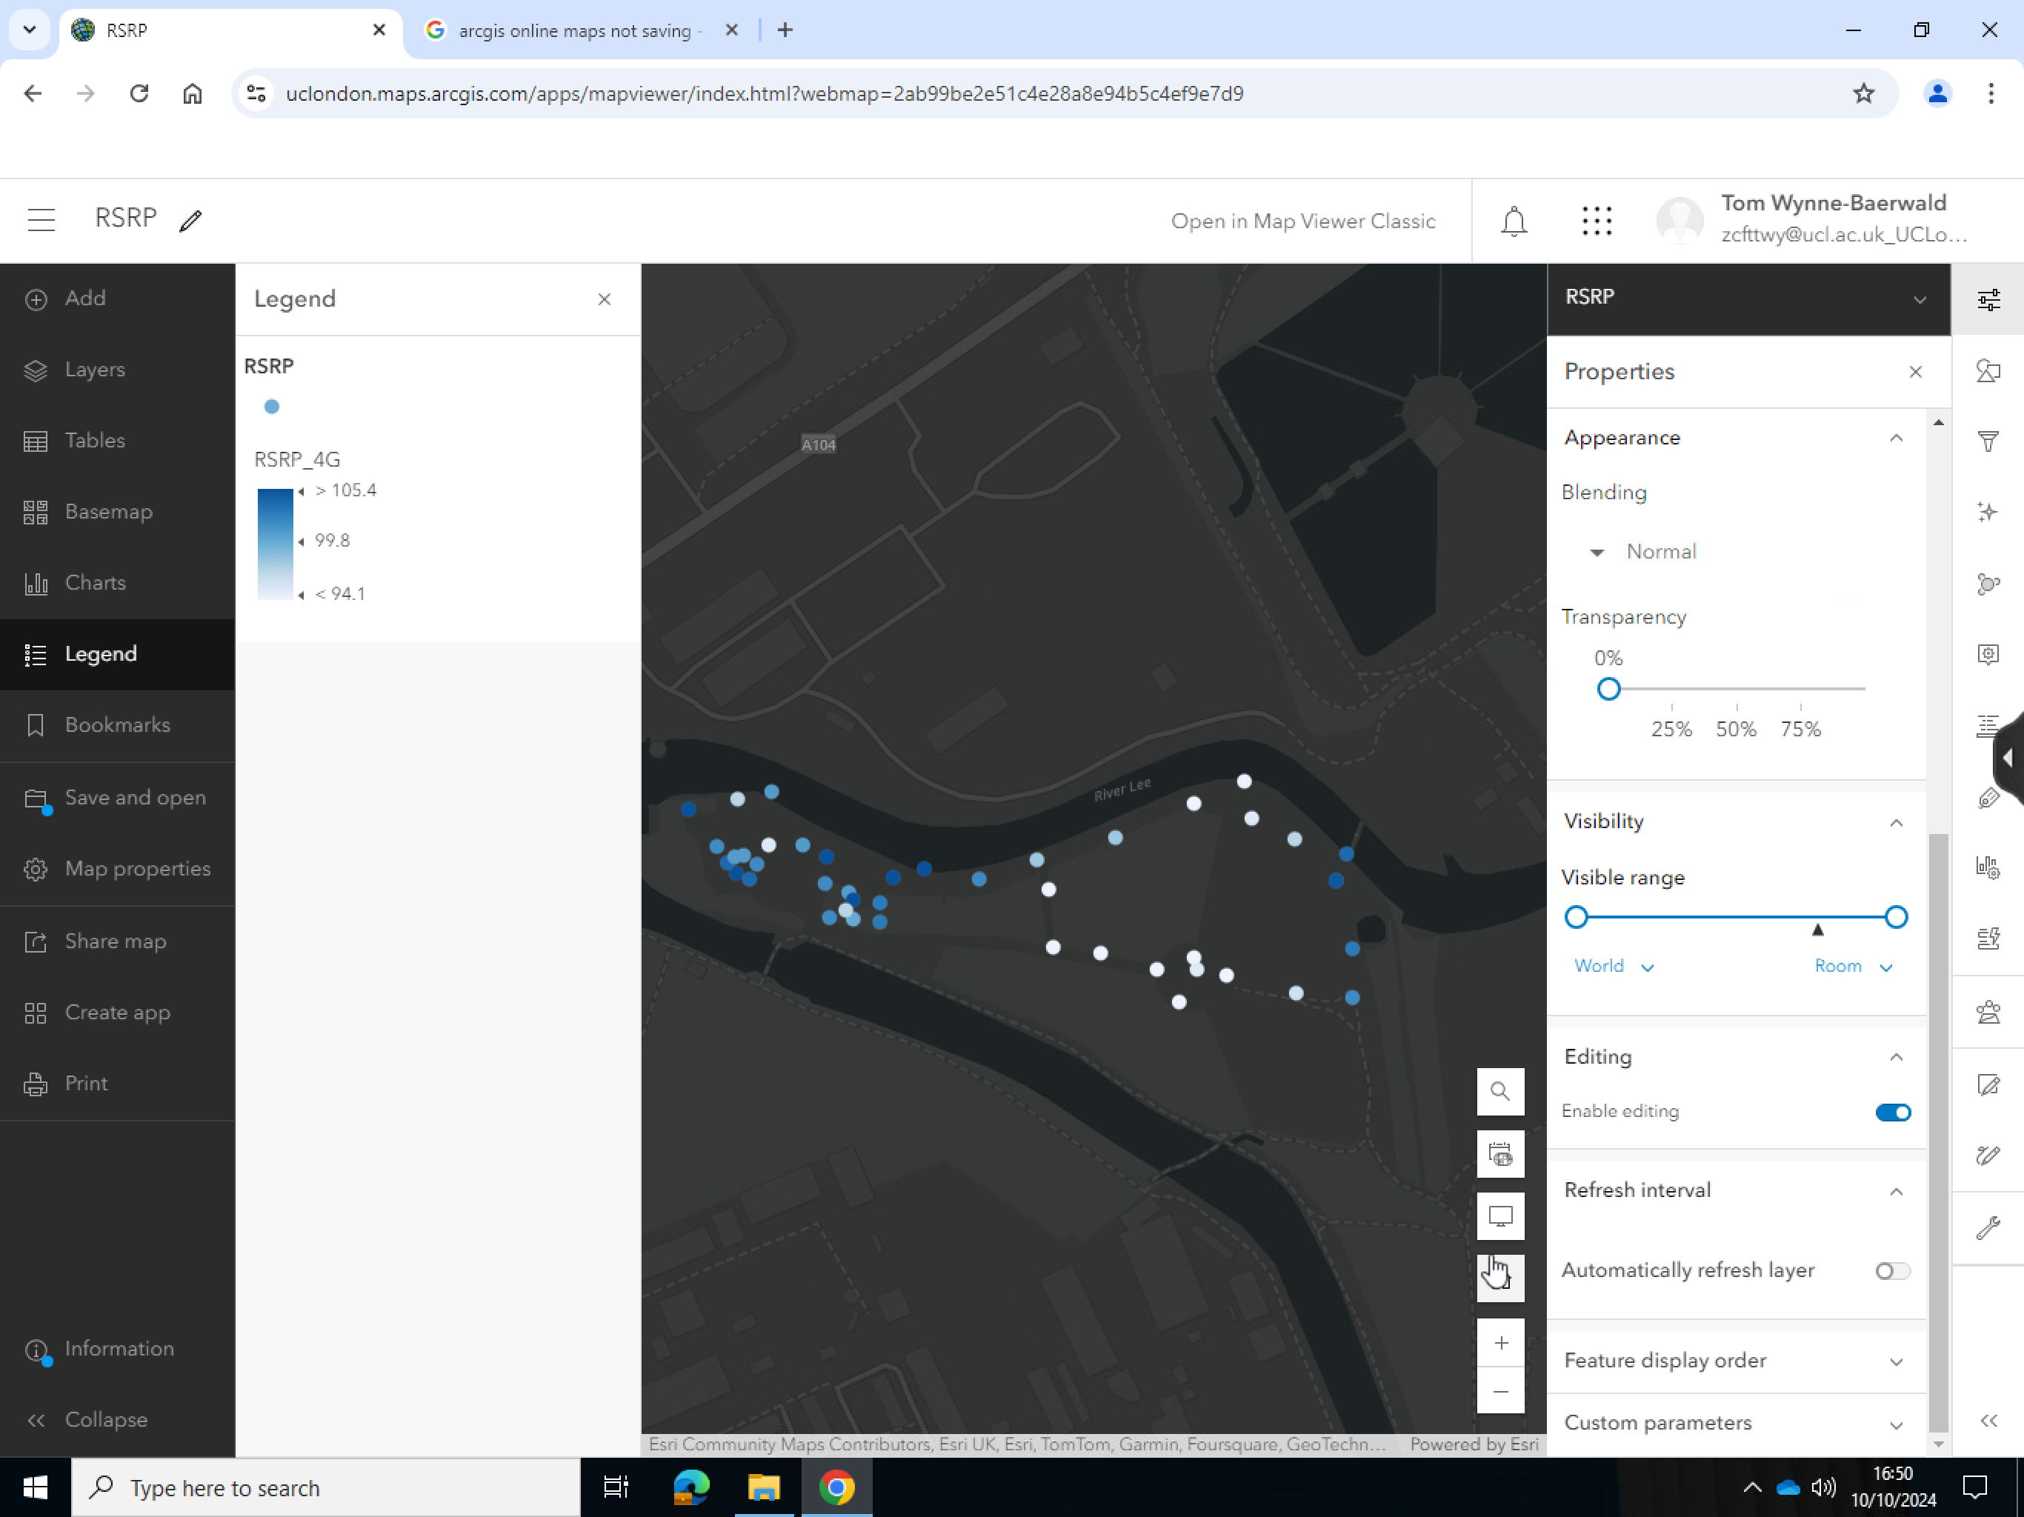Open the hamburger main menu
The width and height of the screenshot is (2024, 1517).
pyautogui.click(x=41, y=221)
